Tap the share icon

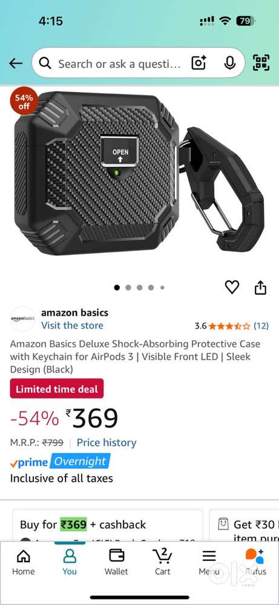tap(260, 287)
